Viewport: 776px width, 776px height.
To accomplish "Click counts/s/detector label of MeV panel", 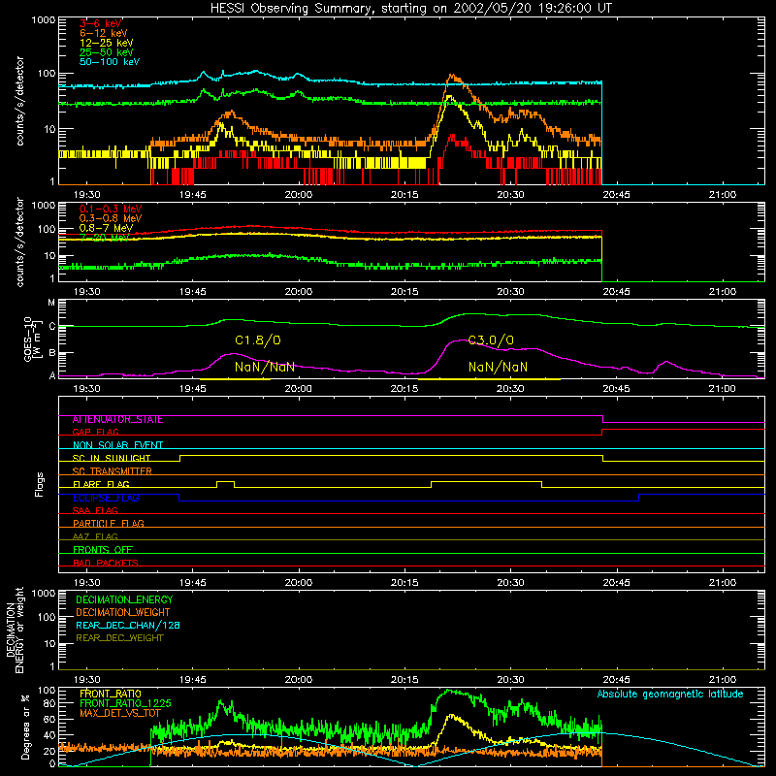I will [x=20, y=242].
